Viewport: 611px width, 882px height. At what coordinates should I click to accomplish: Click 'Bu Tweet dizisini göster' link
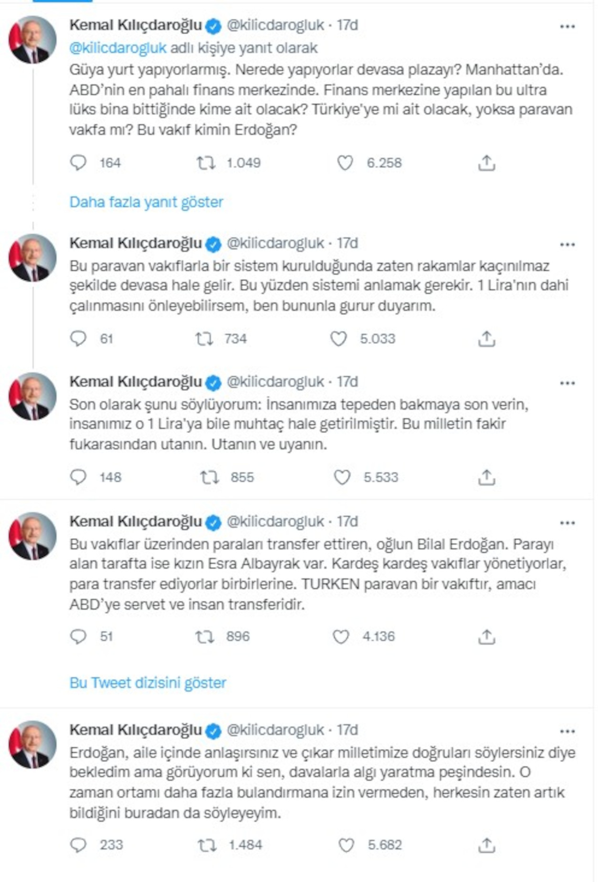147,682
